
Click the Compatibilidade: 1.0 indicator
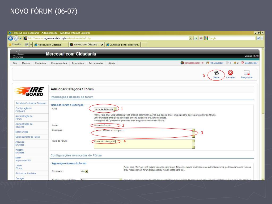[x=192, y=63]
